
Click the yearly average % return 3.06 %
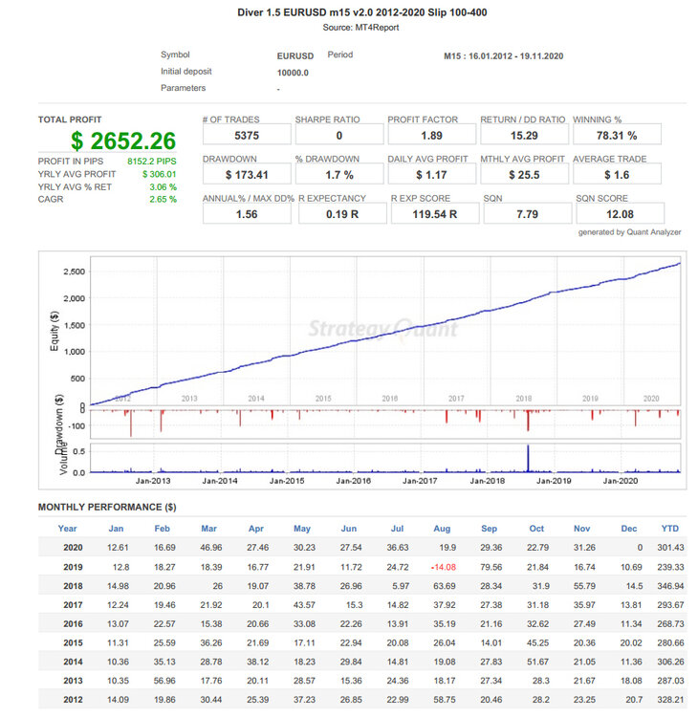[x=163, y=187]
